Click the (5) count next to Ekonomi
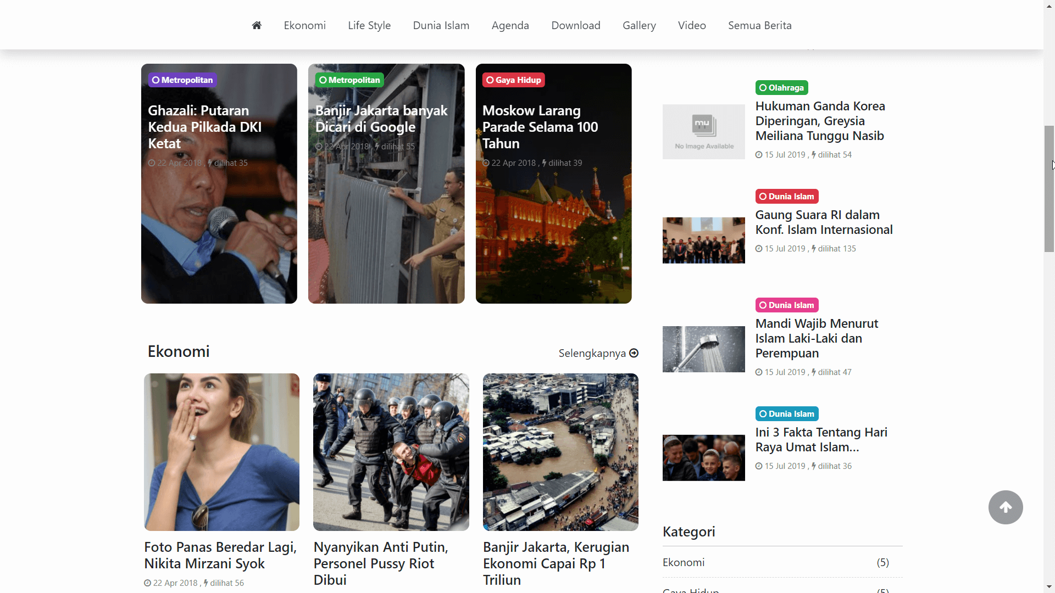This screenshot has height=593, width=1055. (882, 562)
